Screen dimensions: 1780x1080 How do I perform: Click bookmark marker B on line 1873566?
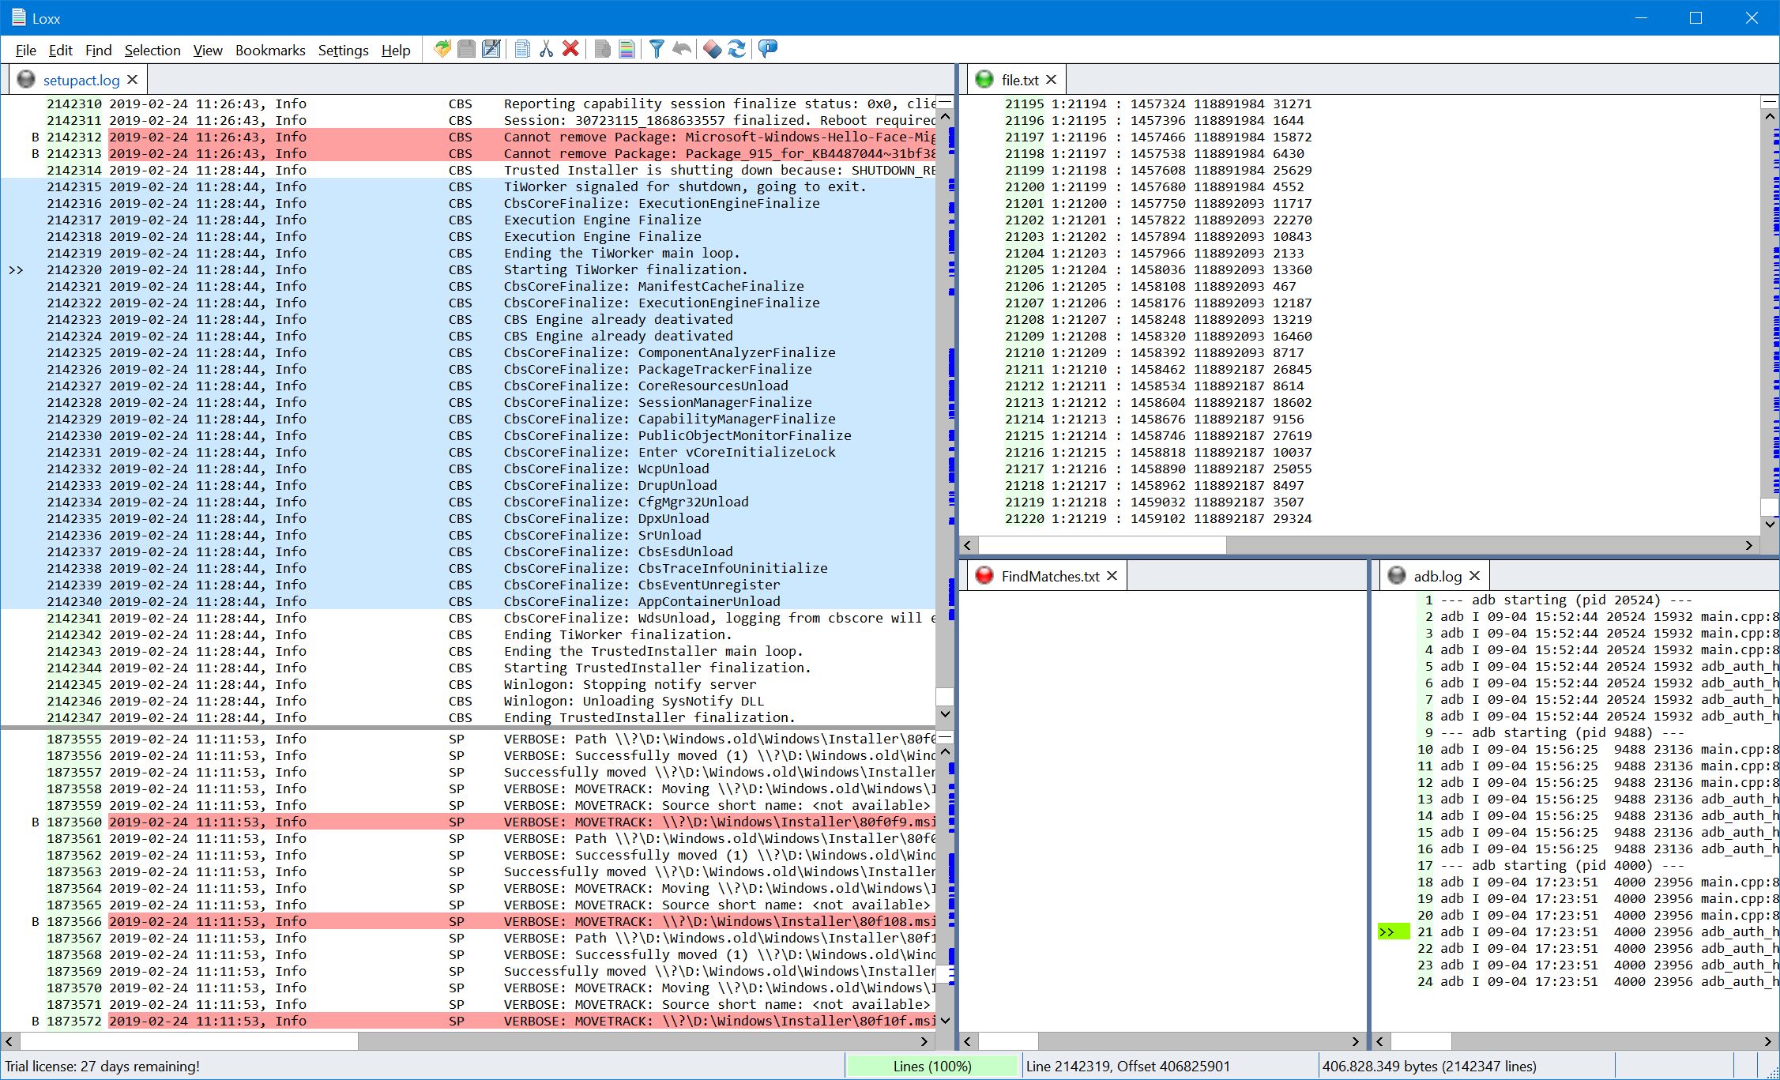(x=36, y=921)
